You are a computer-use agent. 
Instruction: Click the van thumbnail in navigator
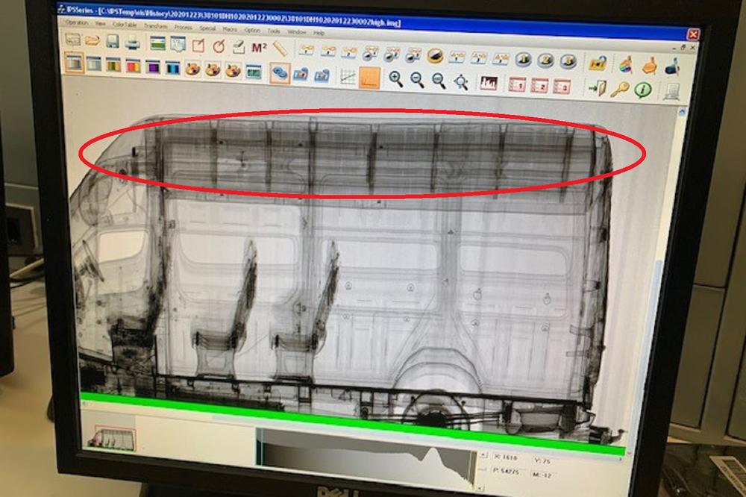click(x=110, y=437)
